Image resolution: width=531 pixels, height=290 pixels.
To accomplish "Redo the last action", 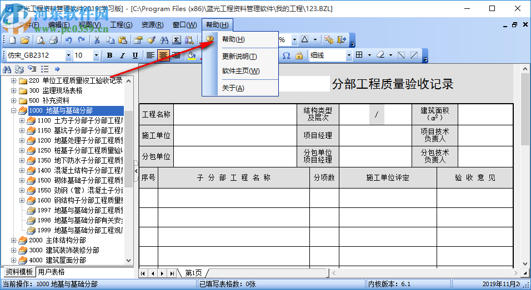I will pos(81,40).
